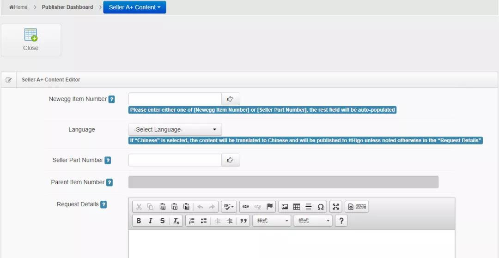Click help icon next to Request Details
Screen dimensions: 499x258
tap(103, 204)
